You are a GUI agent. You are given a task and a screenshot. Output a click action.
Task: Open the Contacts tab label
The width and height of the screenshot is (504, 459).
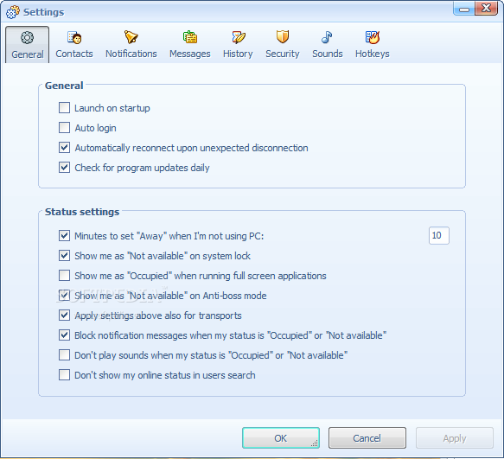[x=74, y=54]
